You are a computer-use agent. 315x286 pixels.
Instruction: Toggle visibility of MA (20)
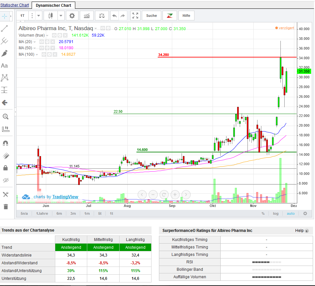pos(42,42)
